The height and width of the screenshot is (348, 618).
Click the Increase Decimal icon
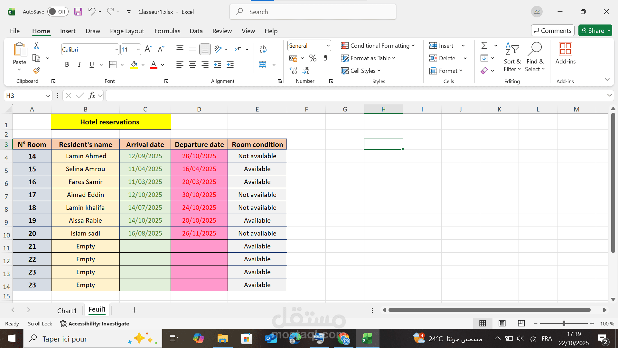click(x=293, y=70)
